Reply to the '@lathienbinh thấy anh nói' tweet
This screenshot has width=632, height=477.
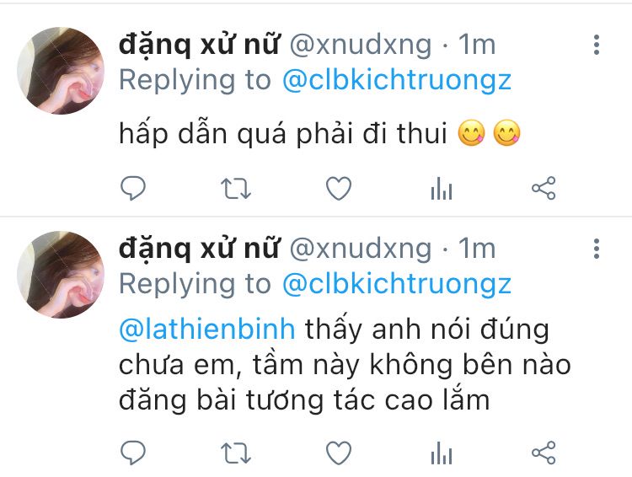point(133,453)
